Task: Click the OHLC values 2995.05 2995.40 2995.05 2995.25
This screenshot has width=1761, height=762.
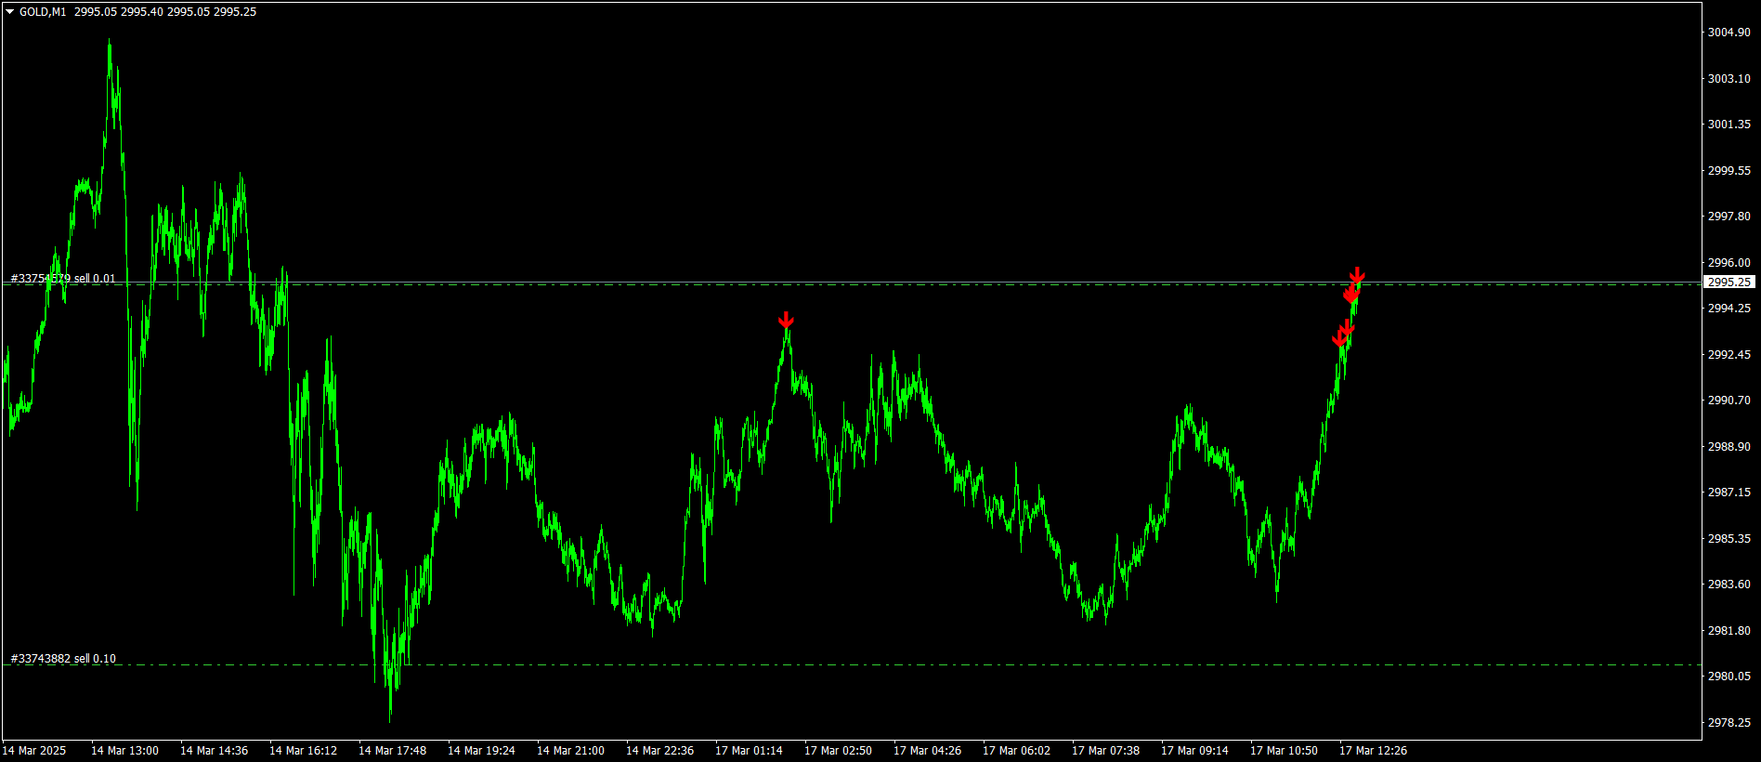Action: click(x=165, y=12)
